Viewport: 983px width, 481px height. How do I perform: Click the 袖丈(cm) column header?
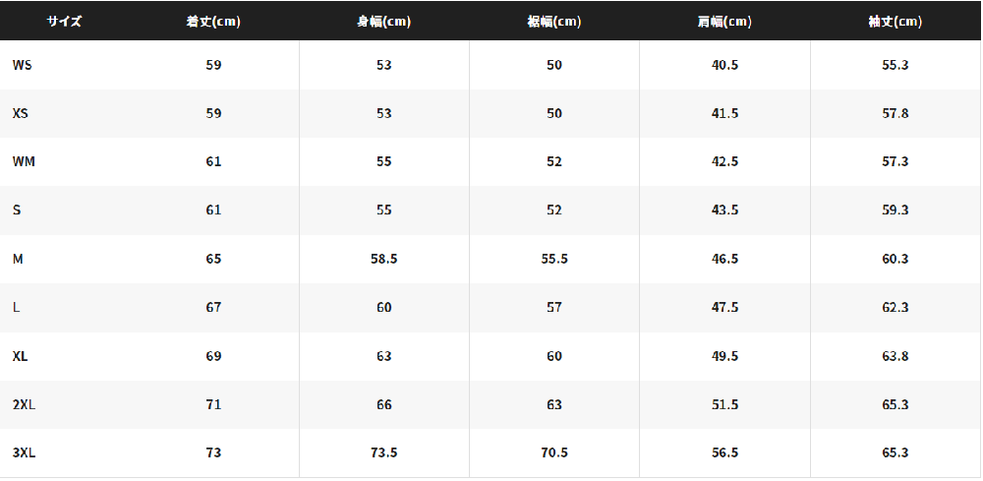(896, 22)
